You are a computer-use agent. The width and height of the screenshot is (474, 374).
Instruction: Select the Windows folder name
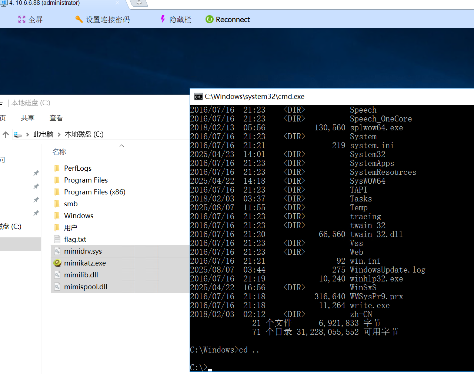point(79,216)
